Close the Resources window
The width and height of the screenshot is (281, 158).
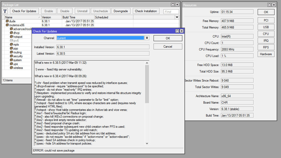pyautogui.click(x=274, y=5)
